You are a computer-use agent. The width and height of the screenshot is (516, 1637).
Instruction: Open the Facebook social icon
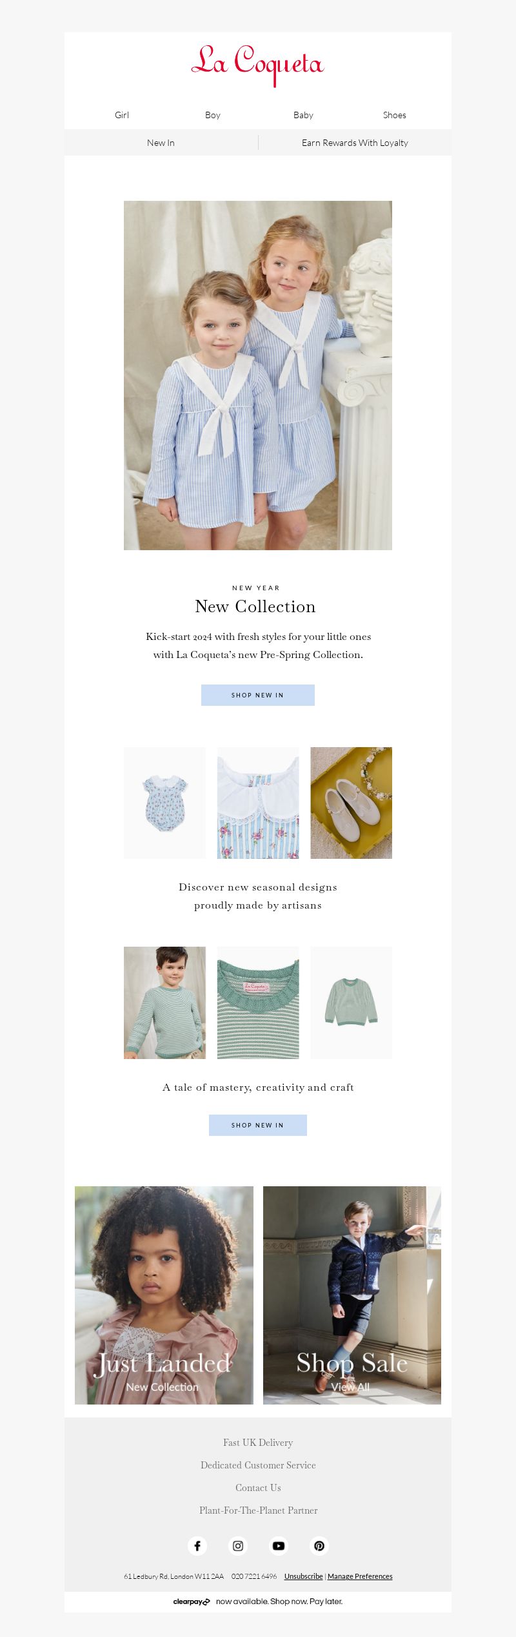point(197,1545)
